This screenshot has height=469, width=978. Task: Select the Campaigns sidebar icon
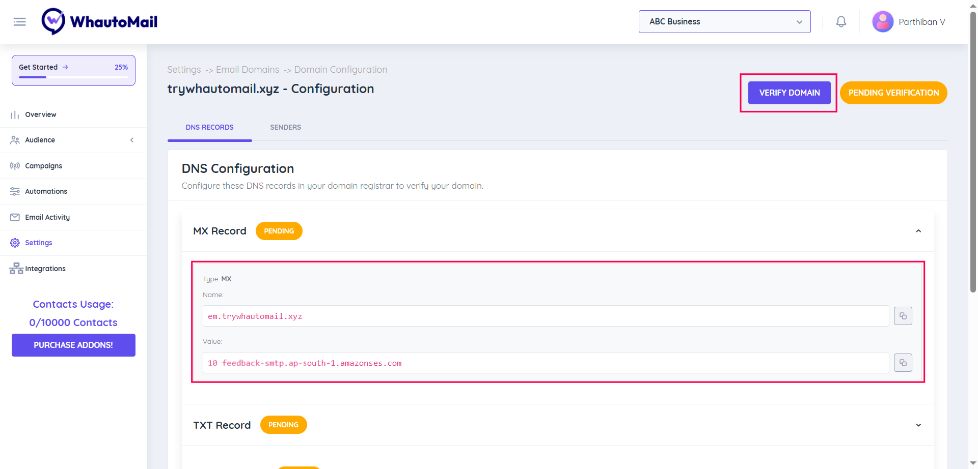click(15, 165)
